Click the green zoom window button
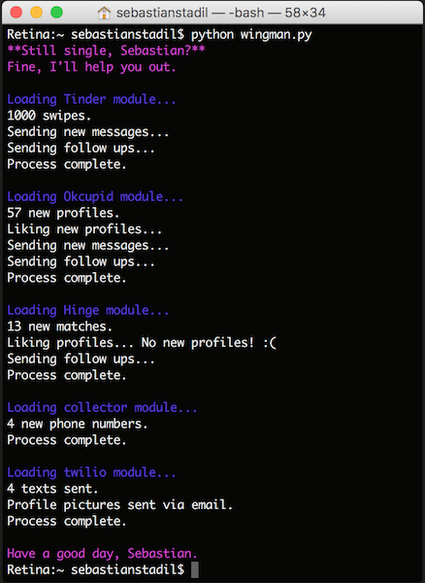425x583 pixels. (56, 13)
